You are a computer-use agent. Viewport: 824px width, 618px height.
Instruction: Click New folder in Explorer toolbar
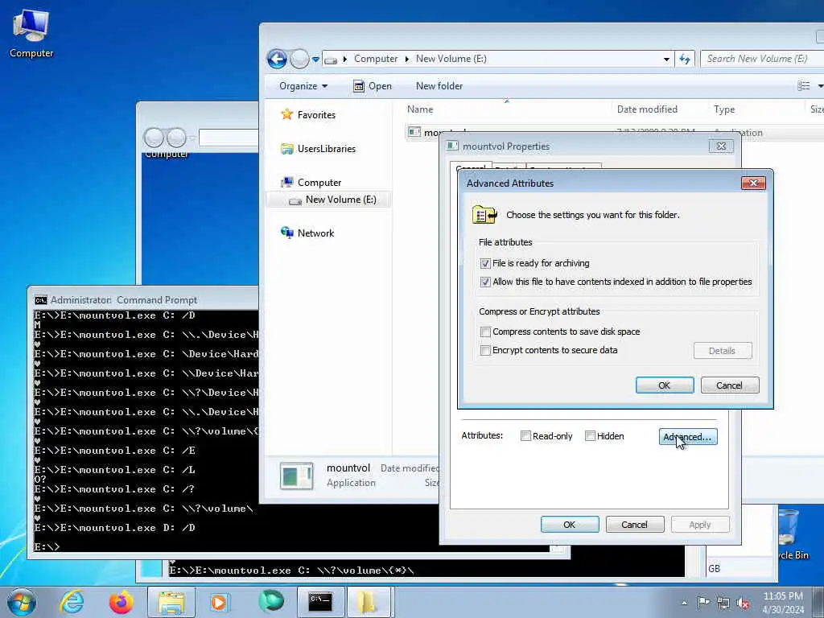439,85
